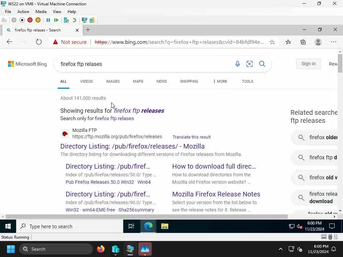Screen dimensions: 343x257
Task: Expand the MORE search options
Action: click(220, 81)
